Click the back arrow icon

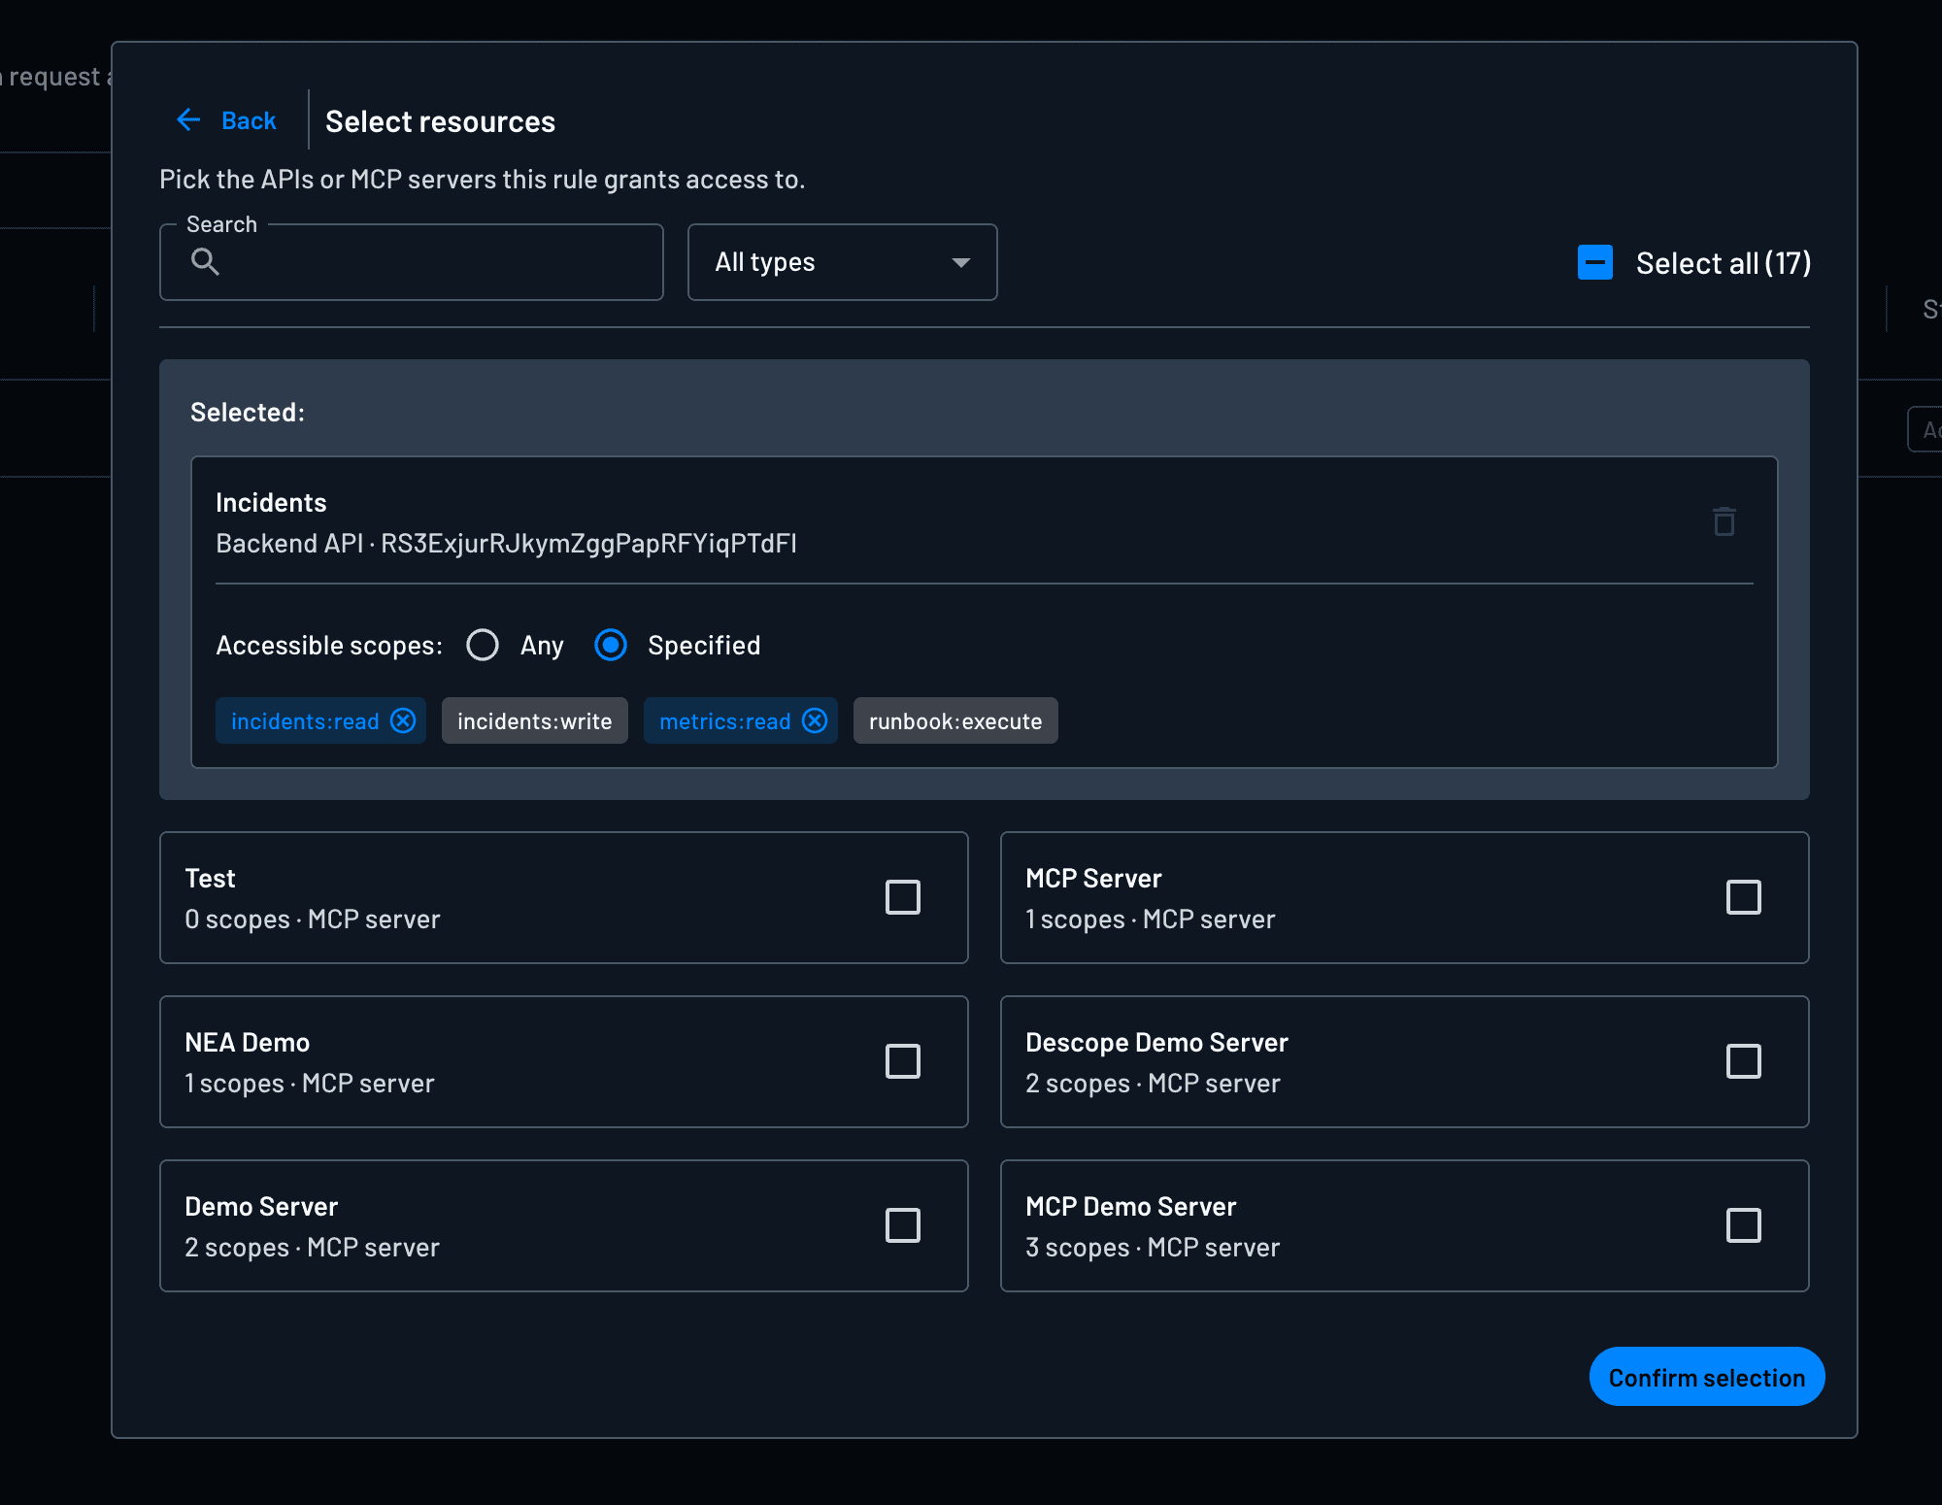pyautogui.click(x=188, y=120)
